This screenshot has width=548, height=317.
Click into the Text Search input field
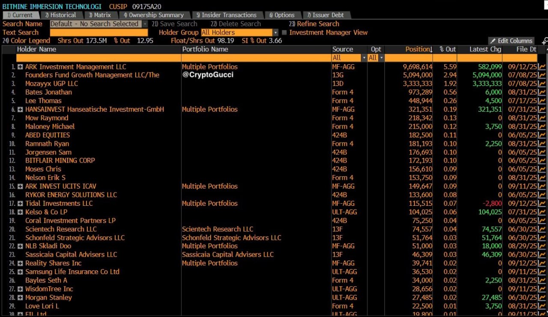[99, 33]
